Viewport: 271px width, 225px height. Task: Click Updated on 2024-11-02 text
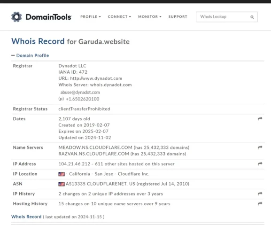(85, 138)
